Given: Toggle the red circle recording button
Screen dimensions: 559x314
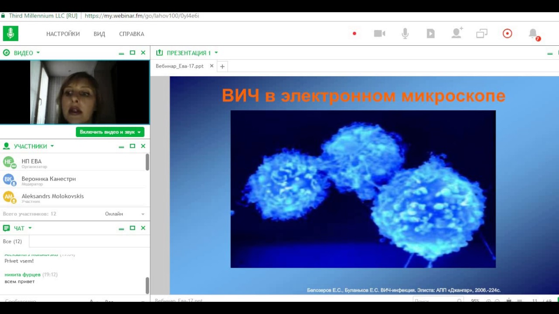Looking at the screenshot, I should 507,34.
